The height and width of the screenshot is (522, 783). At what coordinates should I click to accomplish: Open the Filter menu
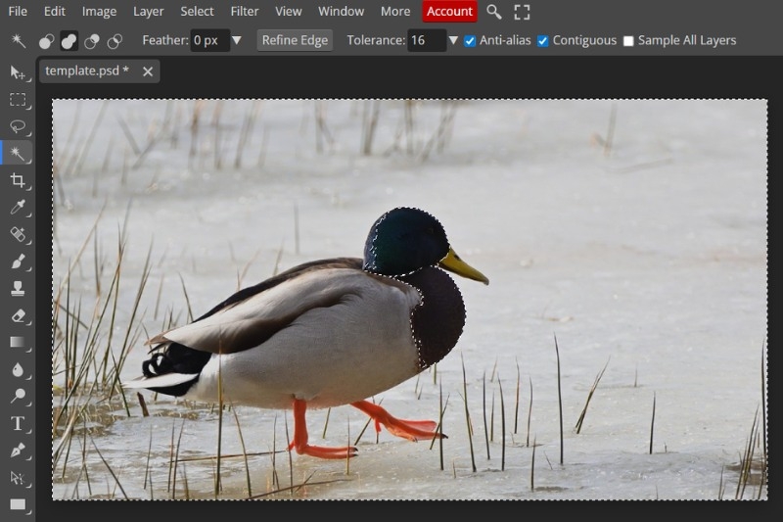[244, 11]
